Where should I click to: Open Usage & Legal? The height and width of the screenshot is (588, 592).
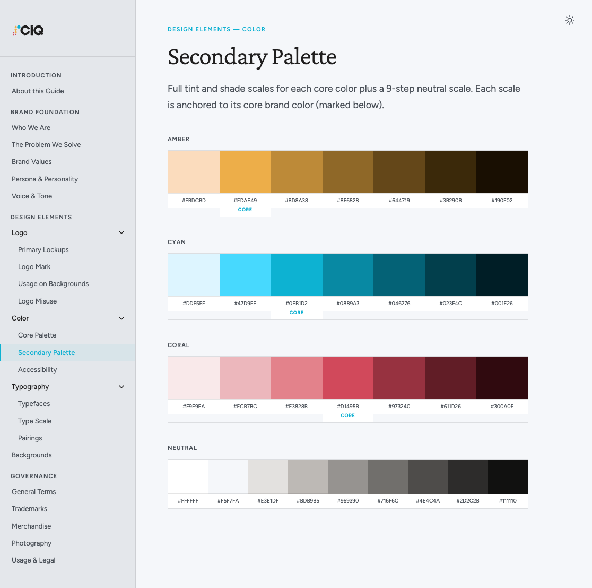[x=33, y=560]
